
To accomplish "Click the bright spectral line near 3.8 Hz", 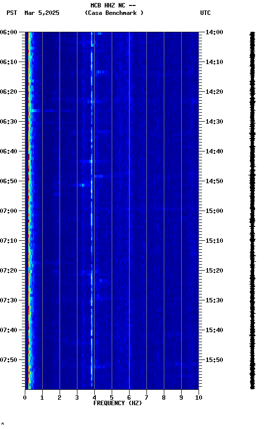I will [92, 211].
